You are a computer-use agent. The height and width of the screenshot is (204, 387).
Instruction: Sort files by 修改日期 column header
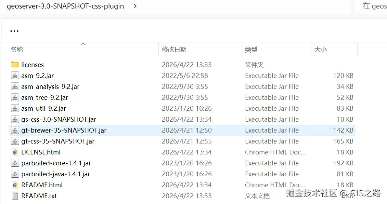pyautogui.click(x=174, y=50)
